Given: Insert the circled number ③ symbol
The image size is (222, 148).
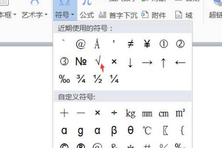Looking at the screenshot, I should point(64,62).
